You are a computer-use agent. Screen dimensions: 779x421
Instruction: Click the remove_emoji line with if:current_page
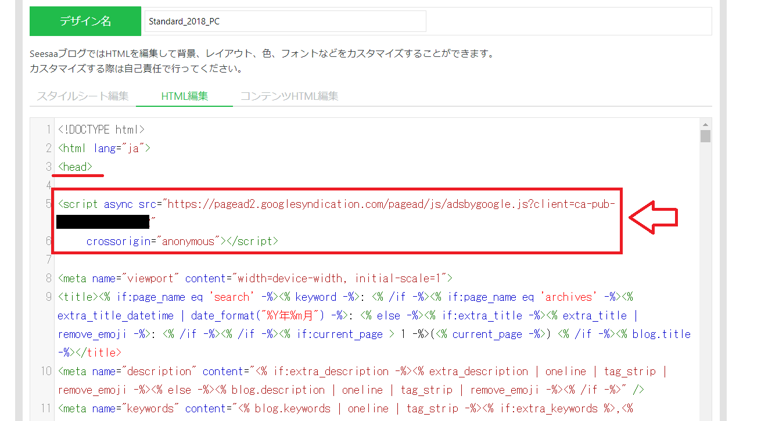[x=374, y=334]
